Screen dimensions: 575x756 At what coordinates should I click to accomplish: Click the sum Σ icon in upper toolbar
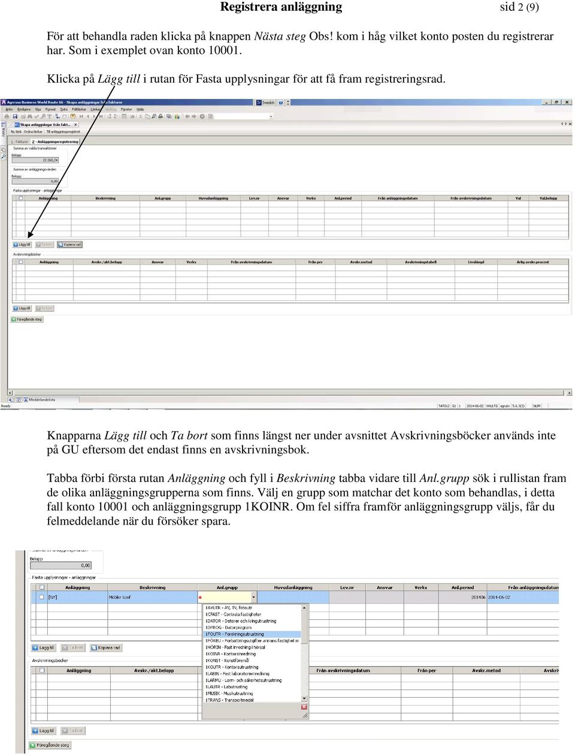[140, 116]
